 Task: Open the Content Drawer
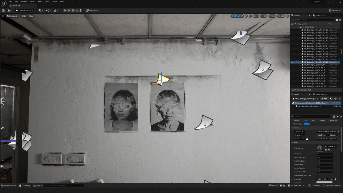click(9, 185)
